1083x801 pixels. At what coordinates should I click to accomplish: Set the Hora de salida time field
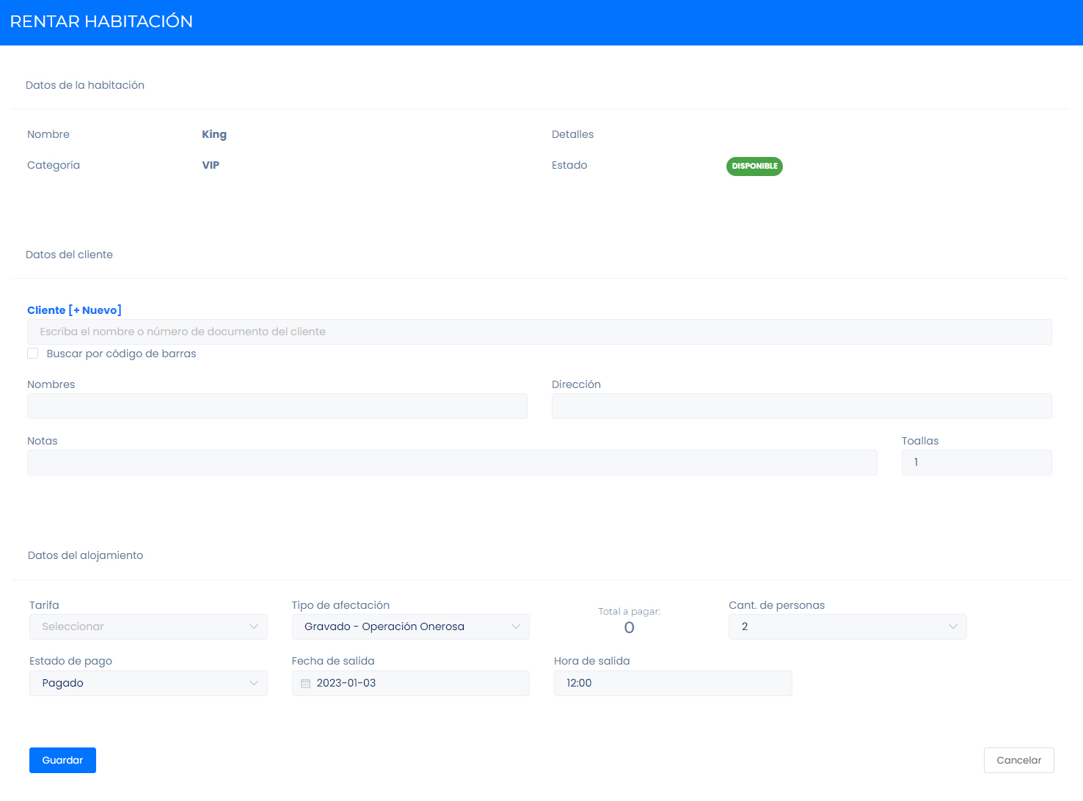tap(672, 684)
